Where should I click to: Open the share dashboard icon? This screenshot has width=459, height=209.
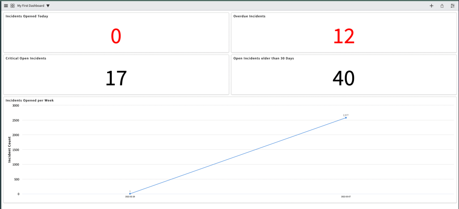[x=442, y=6]
